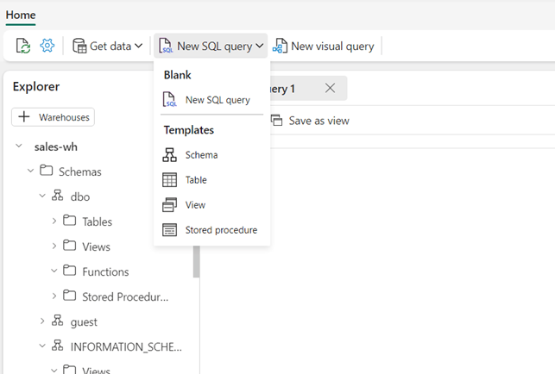
Task: Click Save as view button
Action: [x=310, y=121]
